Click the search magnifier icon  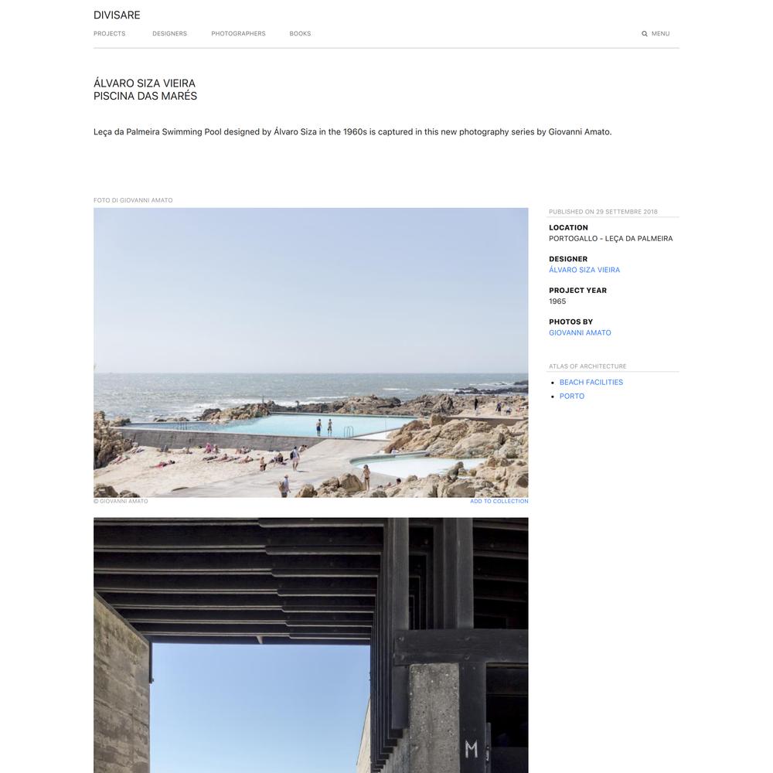point(644,33)
